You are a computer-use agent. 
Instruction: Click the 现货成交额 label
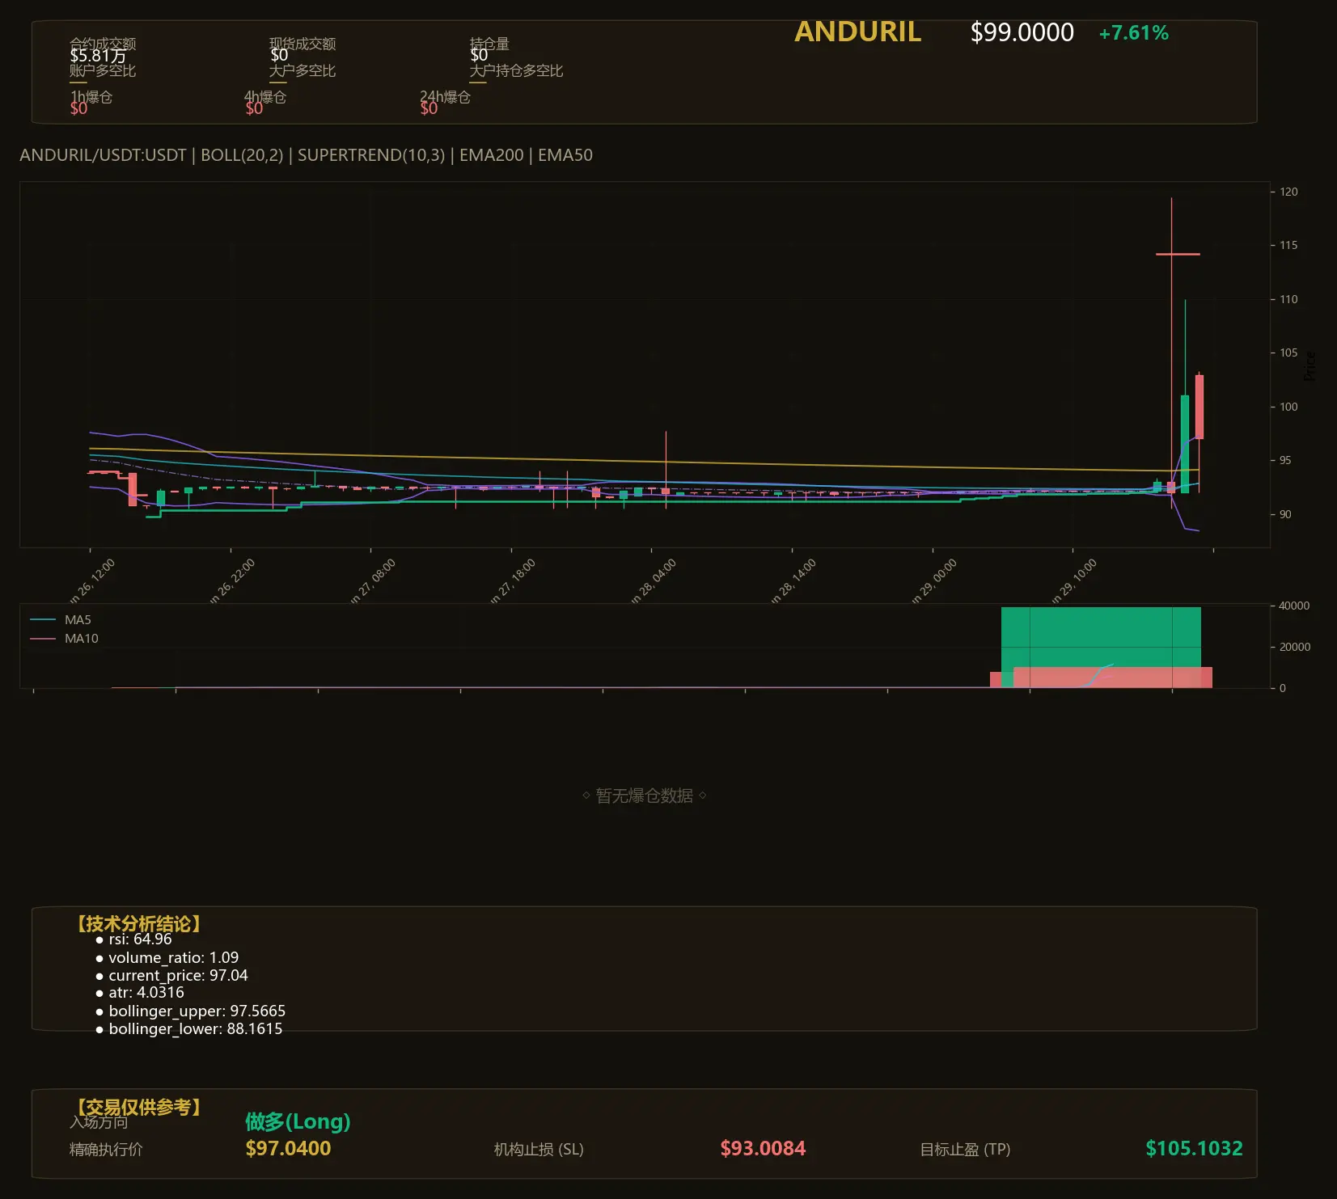pos(303,43)
